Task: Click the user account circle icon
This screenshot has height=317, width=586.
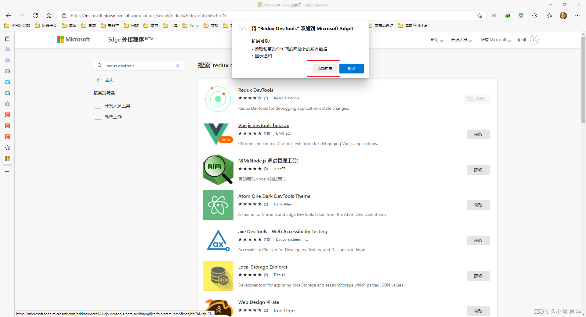Action: (x=535, y=40)
